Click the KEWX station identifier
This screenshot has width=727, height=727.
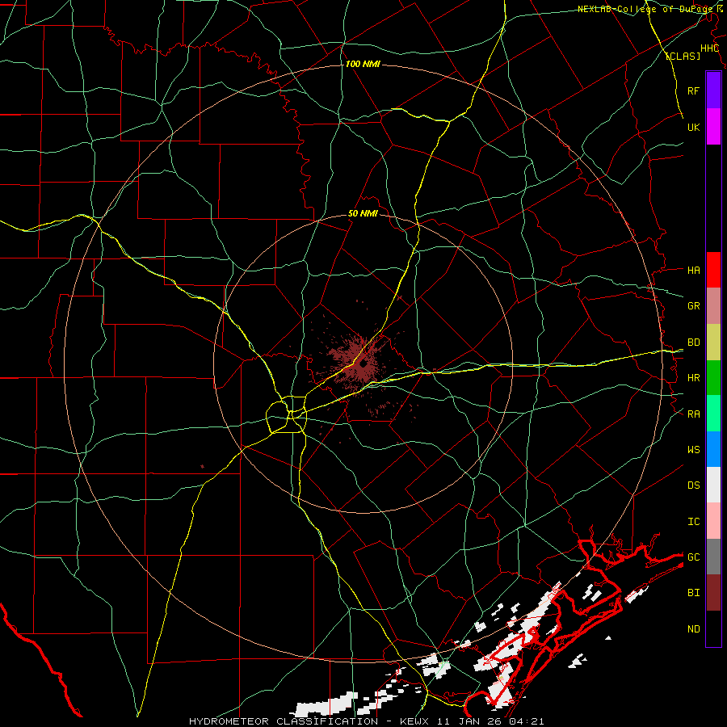415,721
